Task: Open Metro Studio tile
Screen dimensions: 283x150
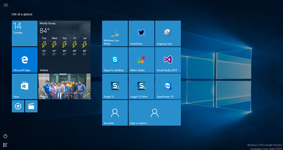Action: coord(141,60)
